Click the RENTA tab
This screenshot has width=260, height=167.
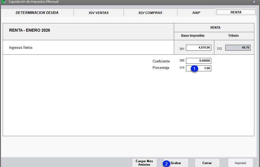(x=236, y=12)
